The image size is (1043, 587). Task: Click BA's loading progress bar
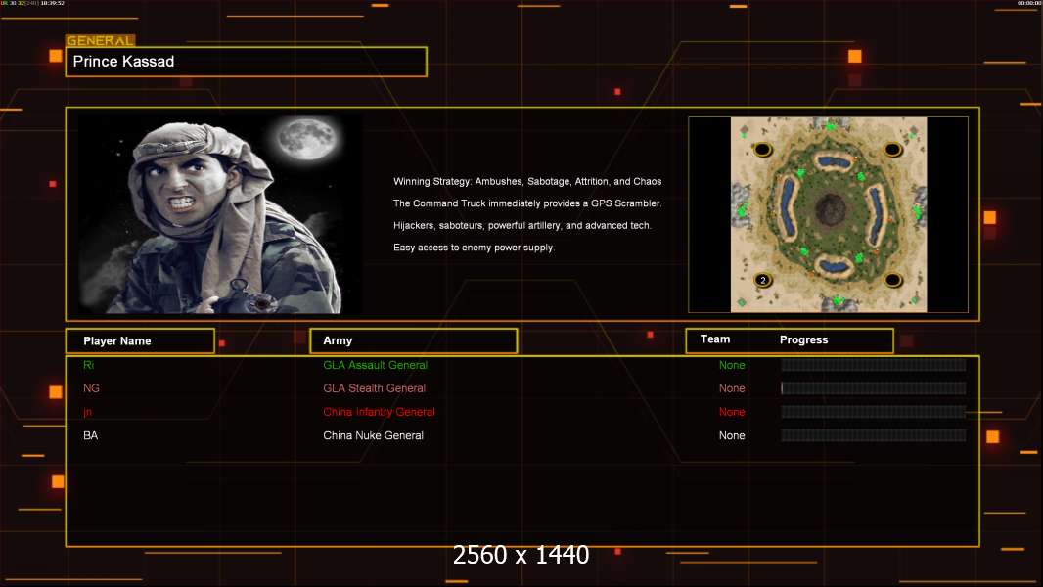tap(874, 436)
